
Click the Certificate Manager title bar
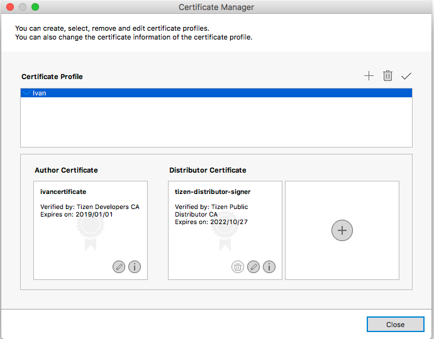click(x=216, y=7)
